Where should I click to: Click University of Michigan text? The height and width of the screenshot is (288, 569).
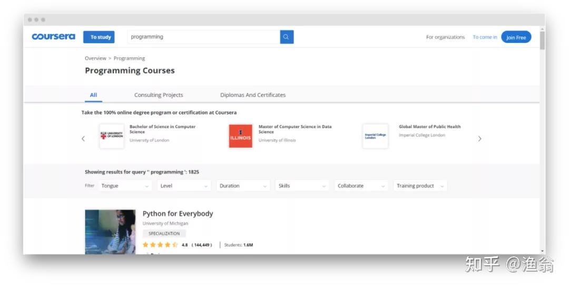point(165,223)
